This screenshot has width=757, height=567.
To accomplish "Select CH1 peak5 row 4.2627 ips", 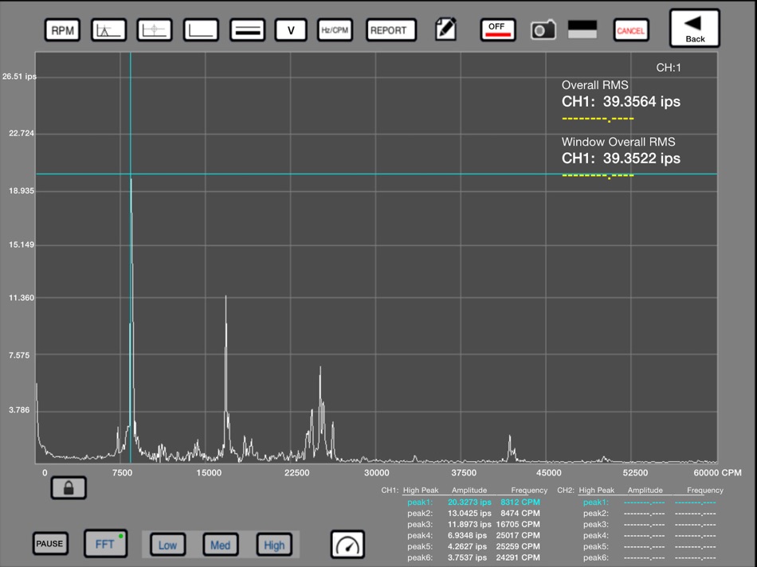I will click(473, 547).
